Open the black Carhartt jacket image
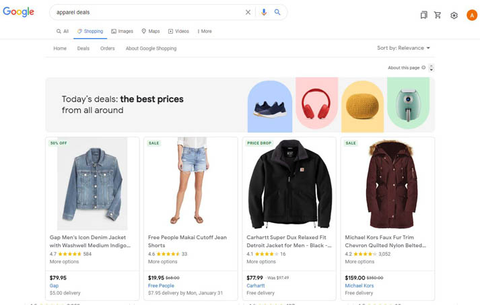Image resolution: width=480 pixels, height=305 pixels. click(289, 184)
